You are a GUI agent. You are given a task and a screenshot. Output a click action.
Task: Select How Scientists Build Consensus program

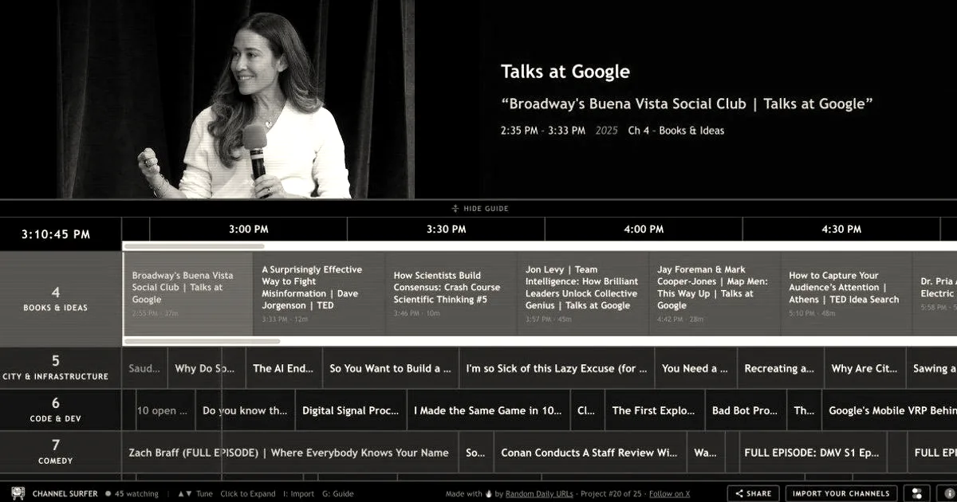451,293
